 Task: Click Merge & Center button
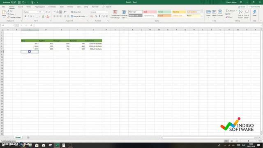[x=78, y=16]
